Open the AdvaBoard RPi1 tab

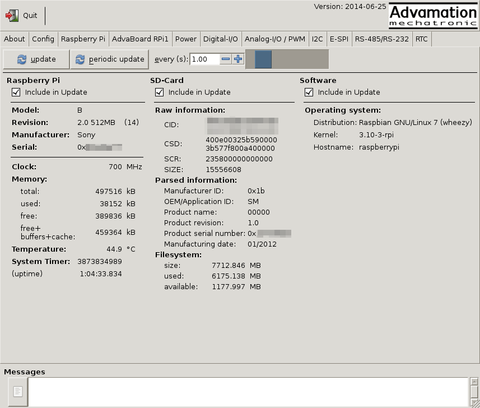click(140, 39)
